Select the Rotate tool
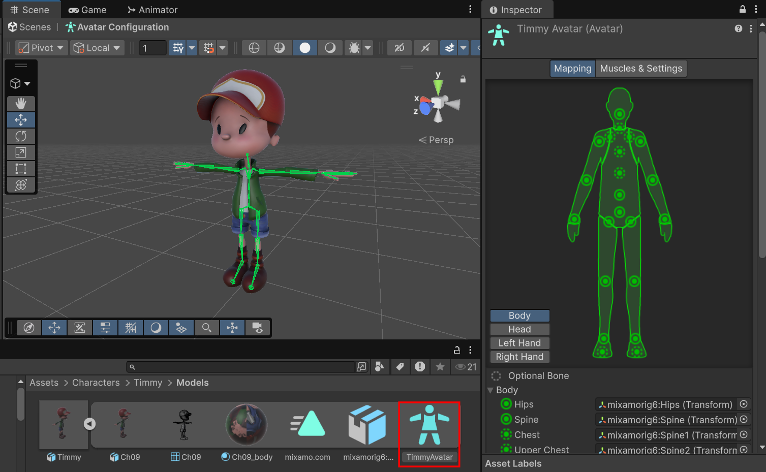Image resolution: width=766 pixels, height=472 pixels. tap(21, 136)
